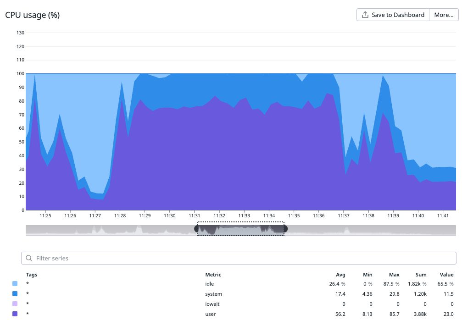The image size is (462, 320).
Task: Toggle the iowait series lavender swatch
Action: [x=15, y=304]
